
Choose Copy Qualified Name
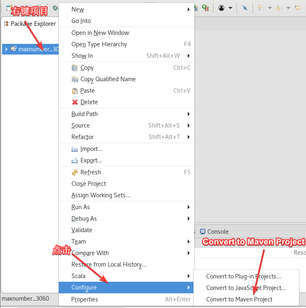(x=127, y=79)
